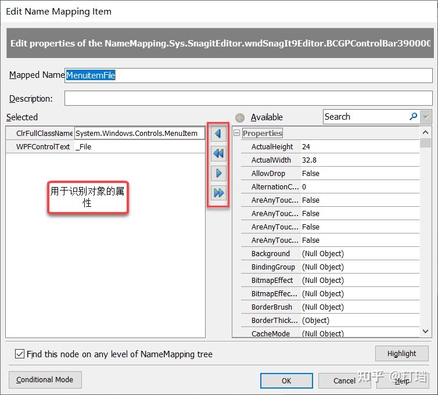Select the CacheMode property

click(x=330, y=333)
